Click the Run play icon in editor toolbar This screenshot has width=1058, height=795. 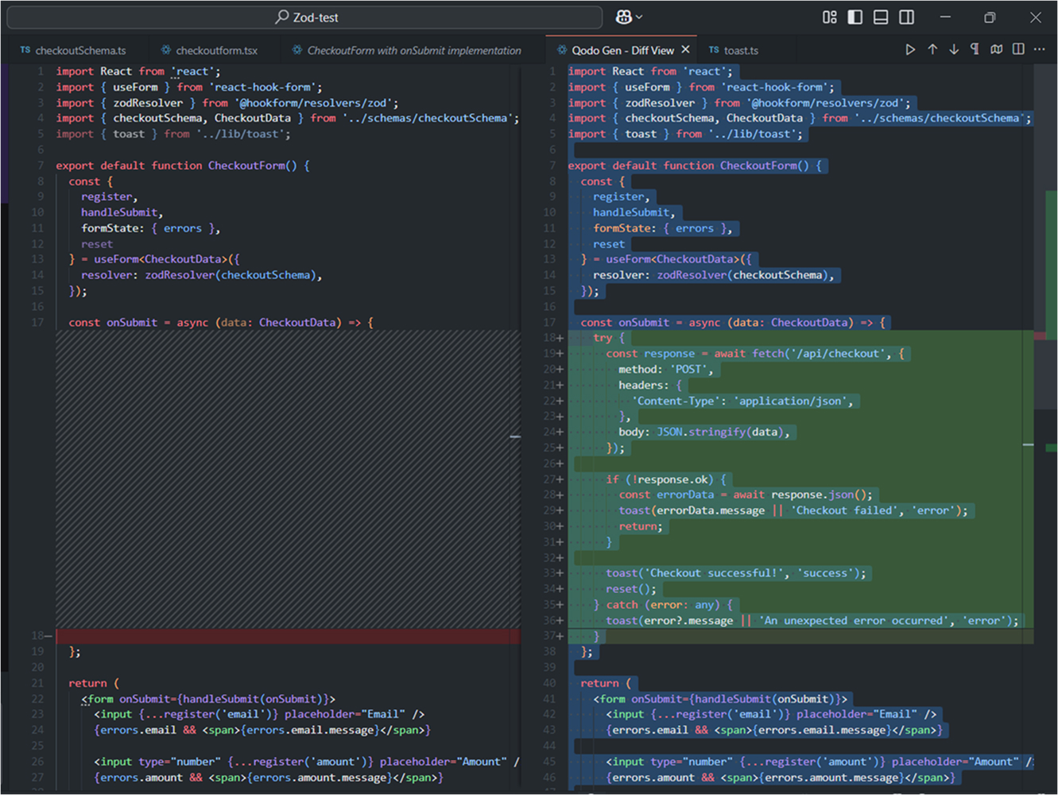tap(910, 49)
